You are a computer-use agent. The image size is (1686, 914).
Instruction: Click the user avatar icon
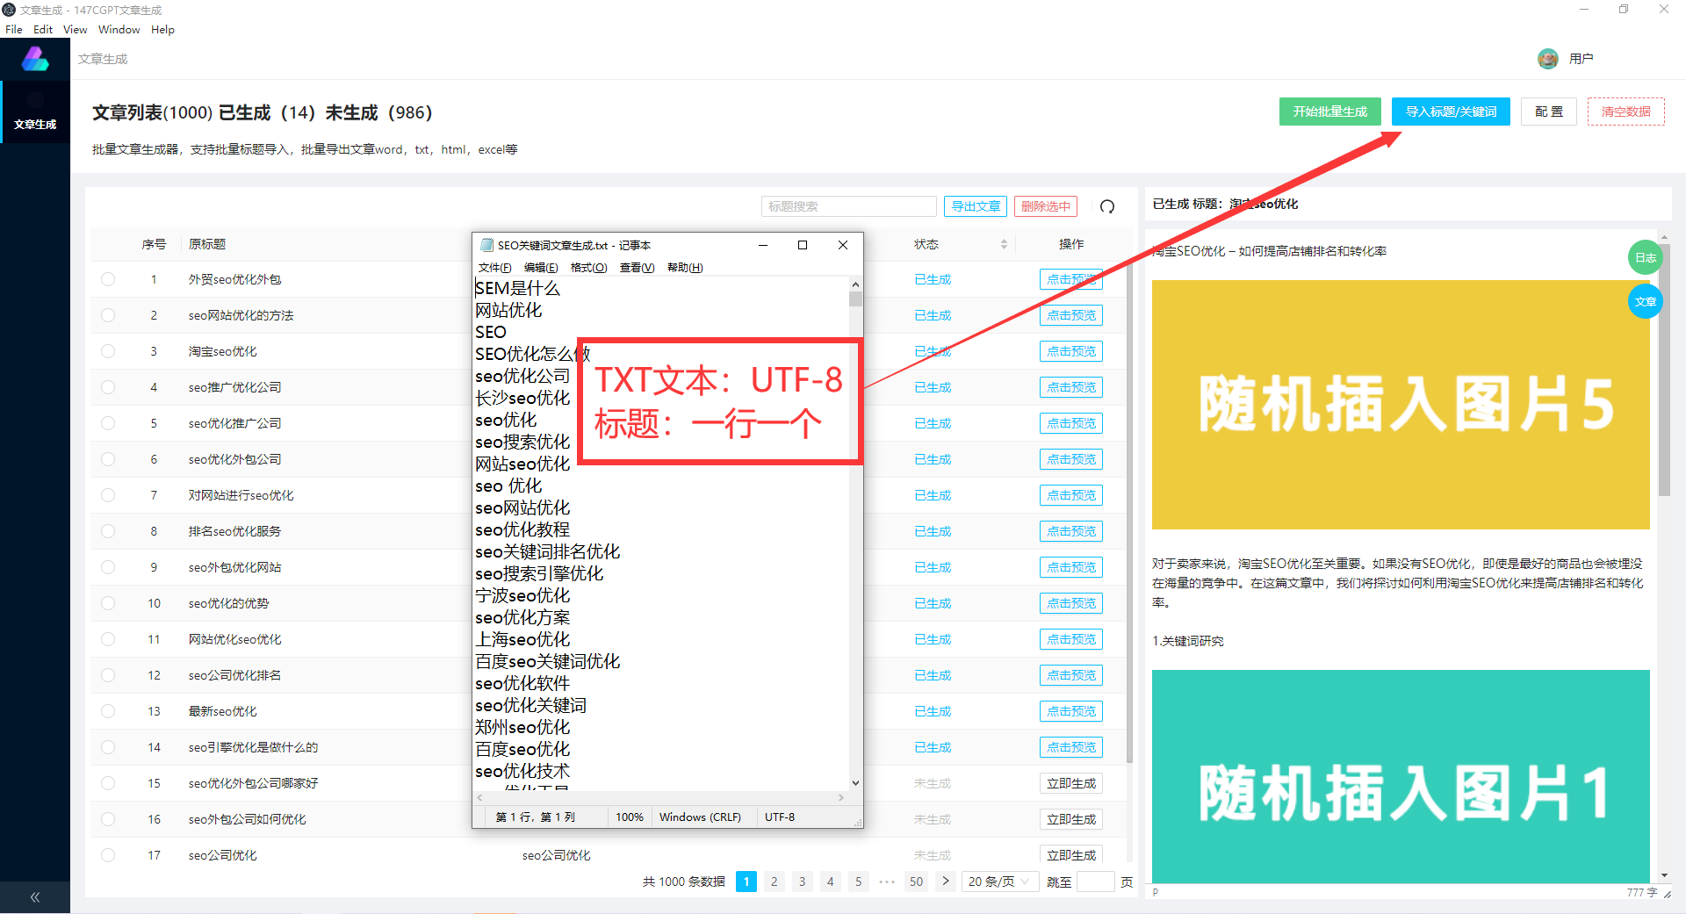[x=1547, y=59]
